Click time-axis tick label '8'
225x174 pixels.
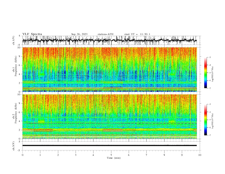pos(164,155)
